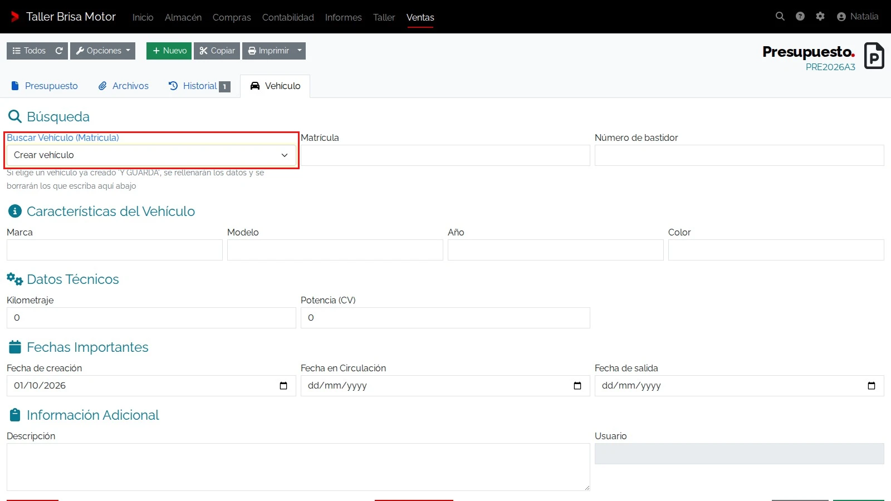Click the Imprimir button

point(268,51)
